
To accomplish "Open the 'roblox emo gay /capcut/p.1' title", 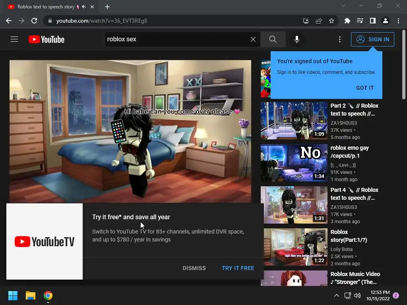I will tap(350, 152).
